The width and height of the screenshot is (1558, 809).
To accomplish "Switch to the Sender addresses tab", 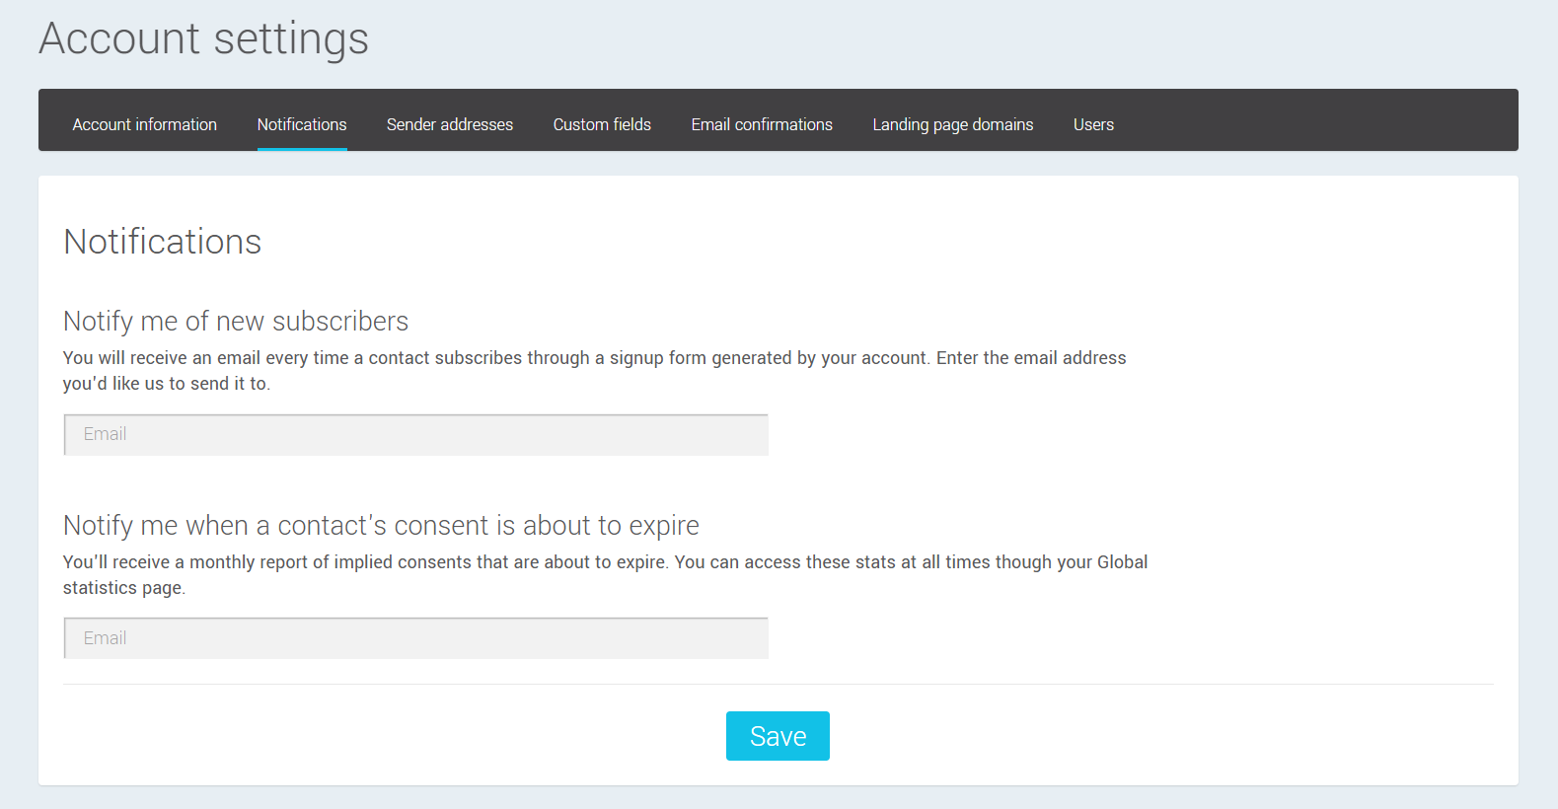I will (450, 124).
